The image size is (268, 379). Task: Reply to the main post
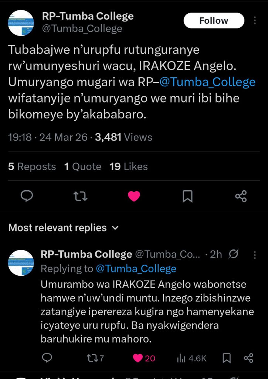(27, 196)
